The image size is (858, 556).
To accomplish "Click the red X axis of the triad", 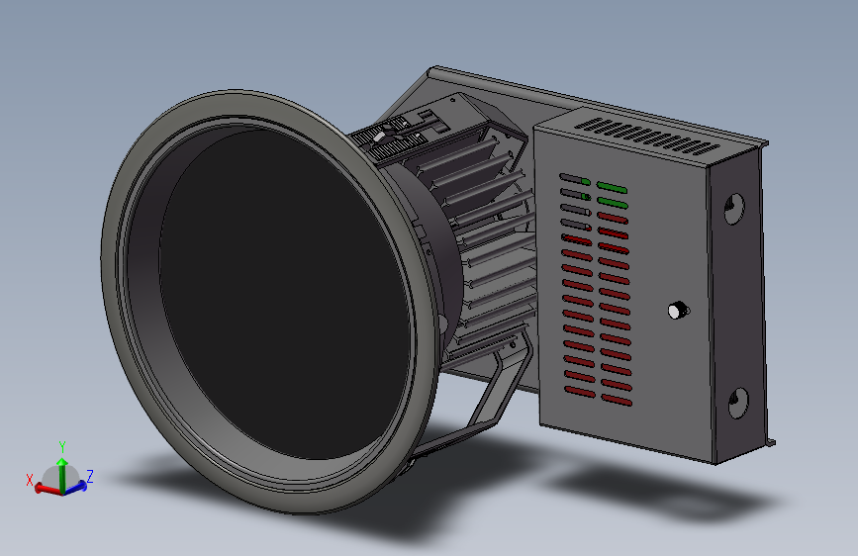I will coord(48,490).
